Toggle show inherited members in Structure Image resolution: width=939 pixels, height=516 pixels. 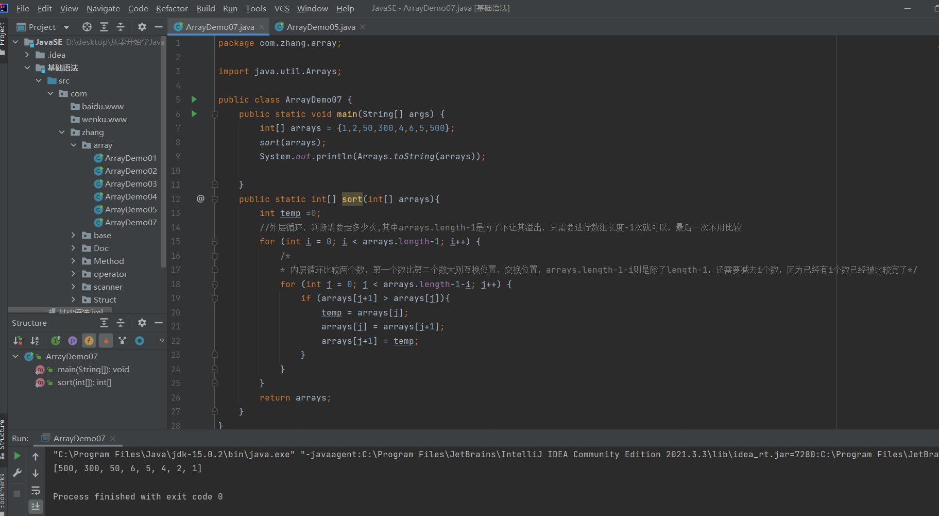coord(56,340)
